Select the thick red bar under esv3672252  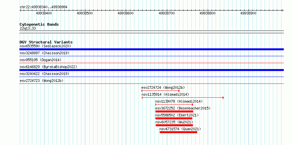coord(174,111)
